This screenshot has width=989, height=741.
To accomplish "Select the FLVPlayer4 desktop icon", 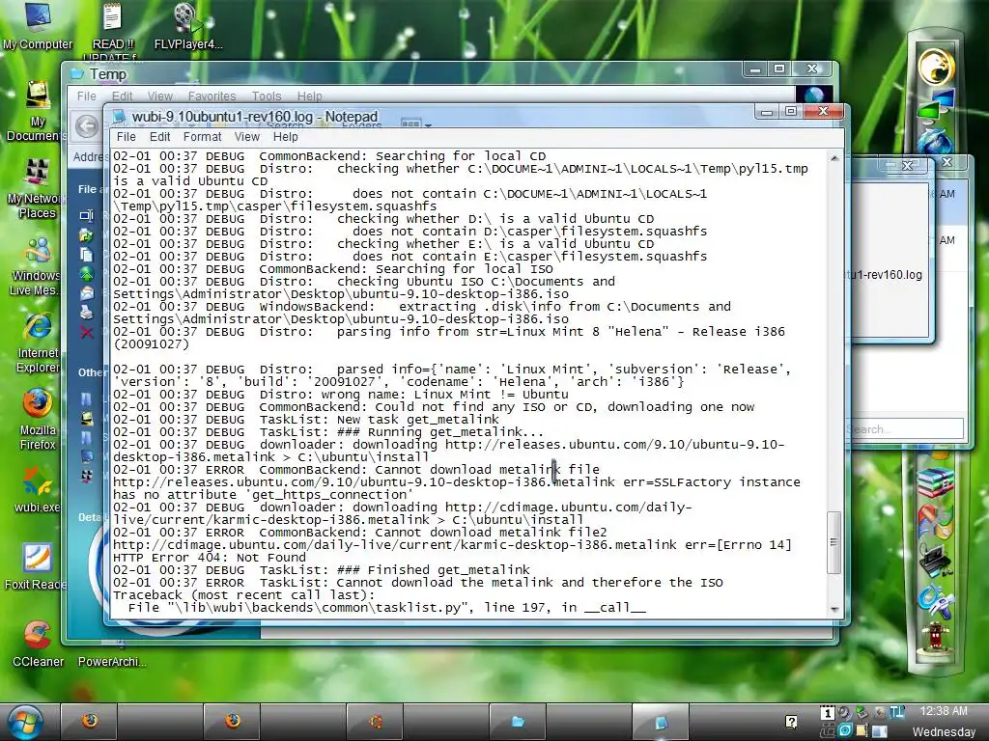I will pos(188,25).
